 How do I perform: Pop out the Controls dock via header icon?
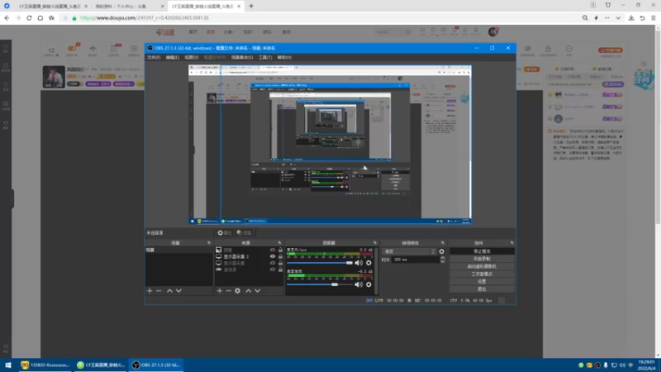pos(511,243)
